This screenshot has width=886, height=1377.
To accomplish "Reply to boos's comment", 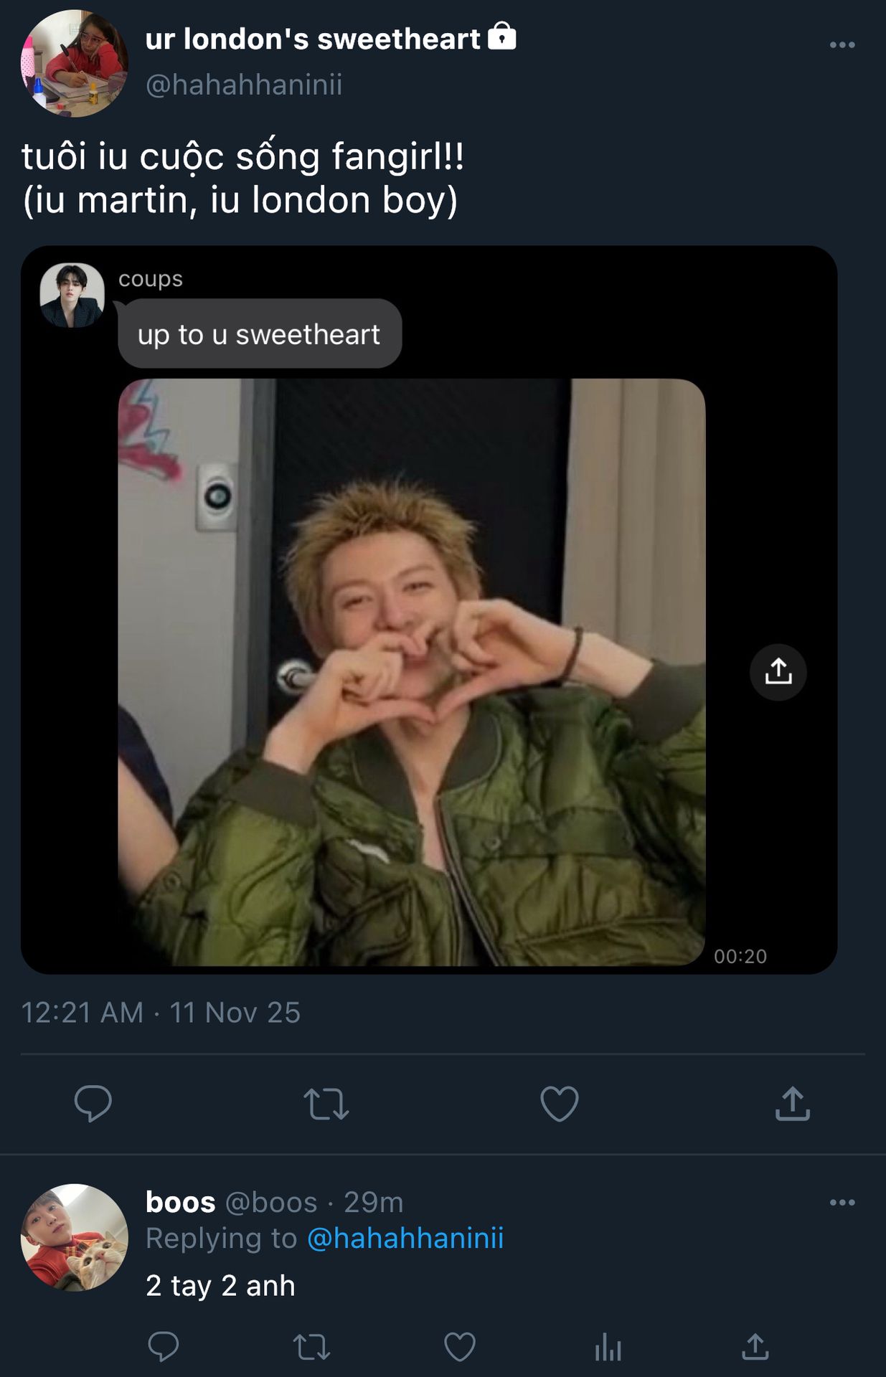I will pyautogui.click(x=164, y=1347).
